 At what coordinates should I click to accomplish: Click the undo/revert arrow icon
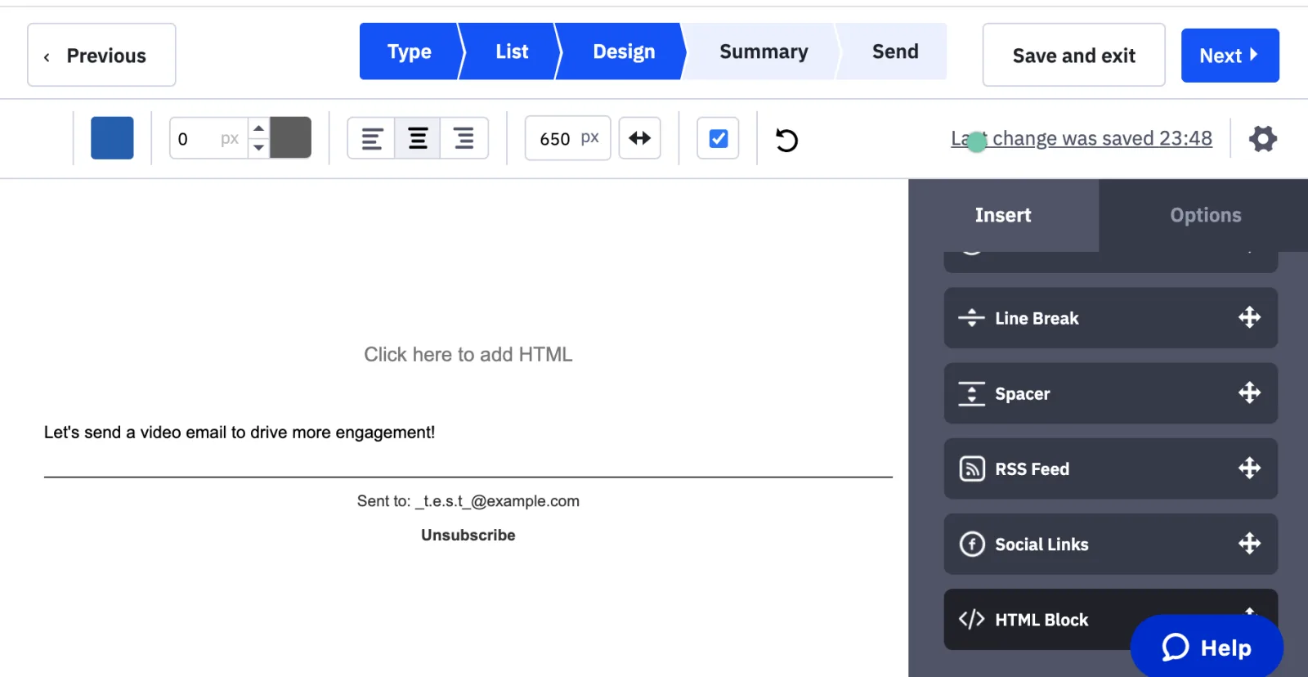[x=786, y=140]
